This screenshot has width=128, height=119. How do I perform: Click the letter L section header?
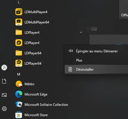tap(19, 2)
